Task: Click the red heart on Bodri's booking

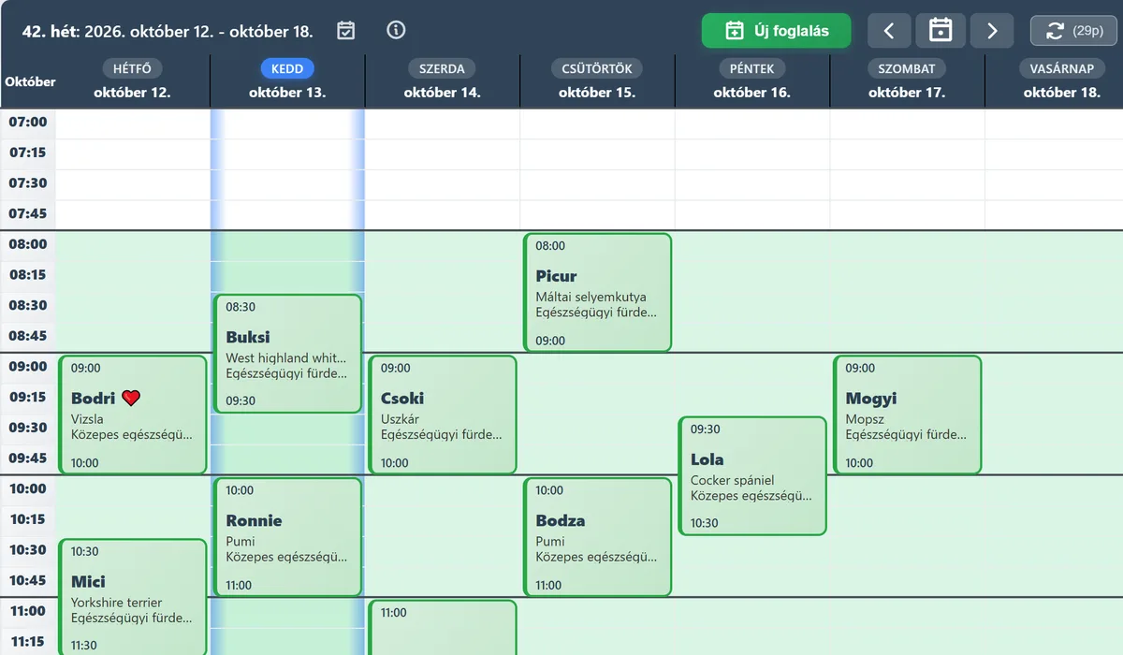Action: tap(131, 398)
